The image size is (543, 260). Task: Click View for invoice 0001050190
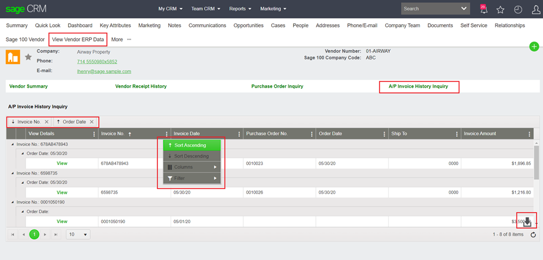click(62, 221)
